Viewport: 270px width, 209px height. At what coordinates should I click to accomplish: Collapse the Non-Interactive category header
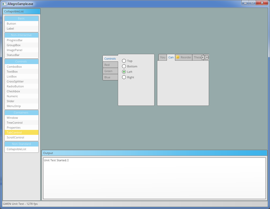click(x=22, y=35)
